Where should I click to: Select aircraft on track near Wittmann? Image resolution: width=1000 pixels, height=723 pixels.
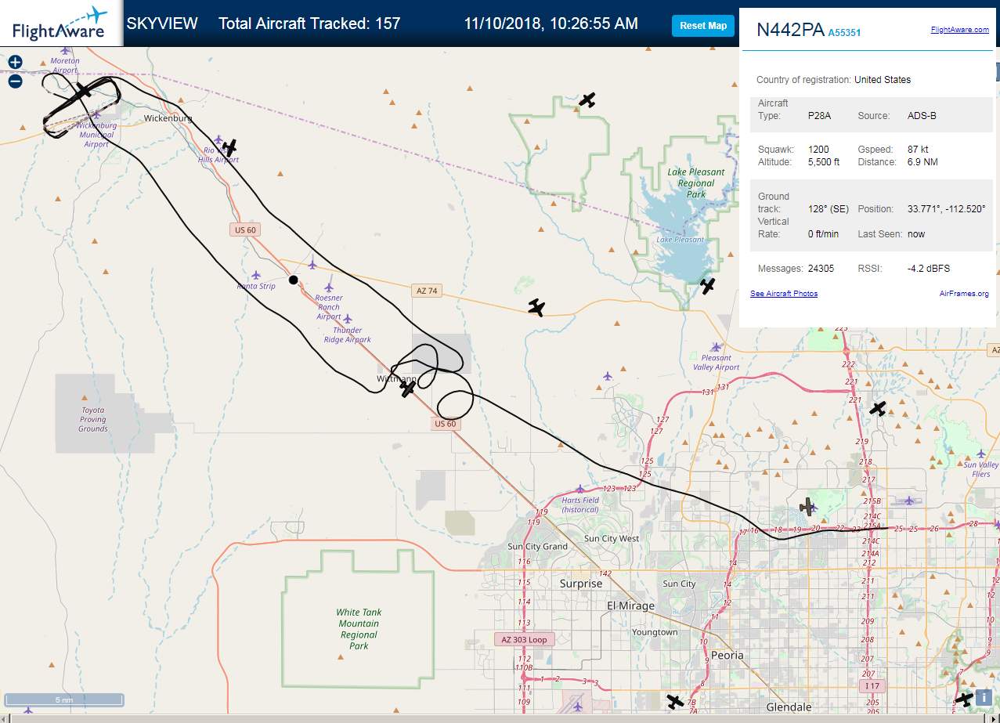click(408, 387)
